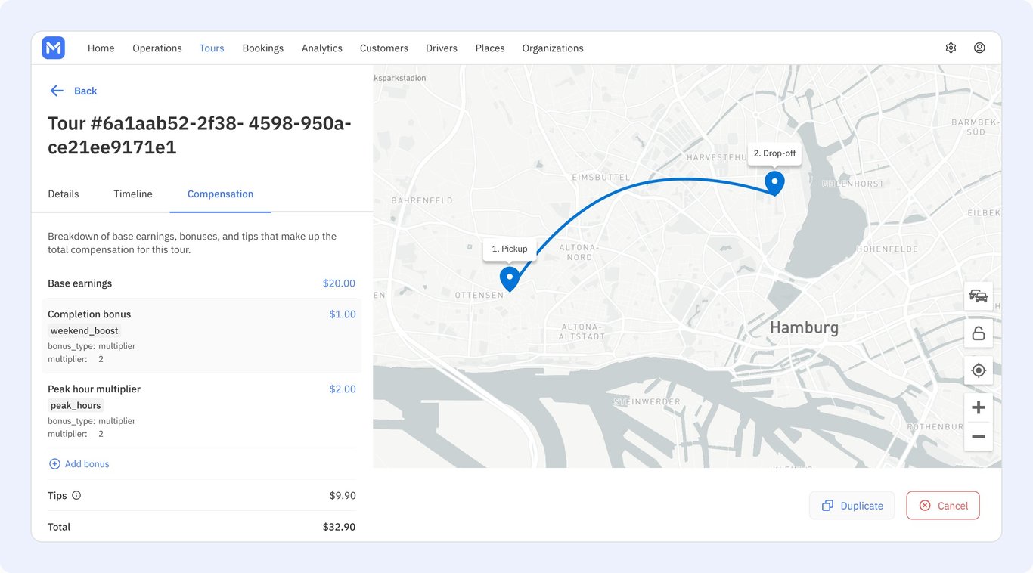
Task: Switch to the Details tab
Action: tap(64, 194)
